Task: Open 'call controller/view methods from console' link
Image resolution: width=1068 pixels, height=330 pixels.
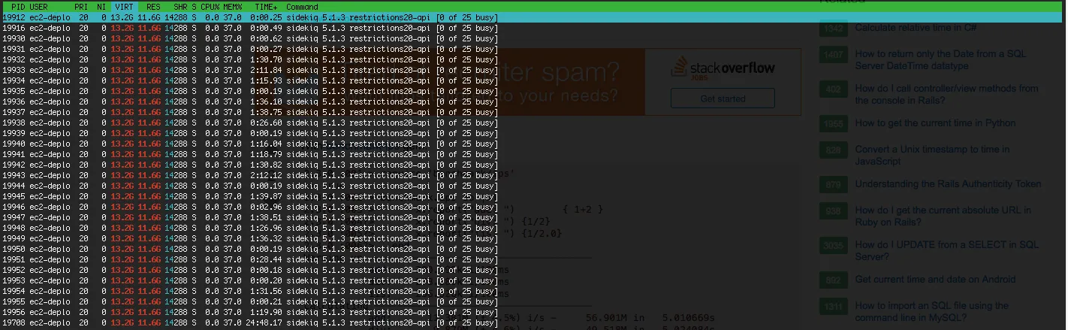Action: [946, 94]
